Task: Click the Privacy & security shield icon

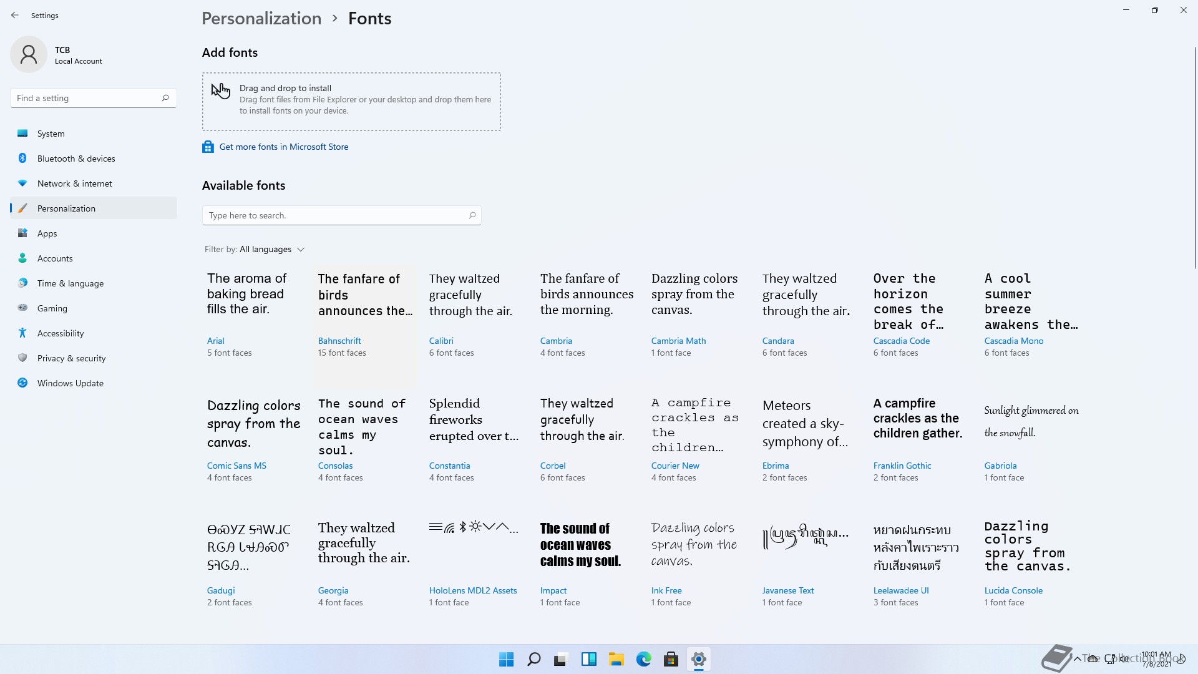Action: point(22,358)
